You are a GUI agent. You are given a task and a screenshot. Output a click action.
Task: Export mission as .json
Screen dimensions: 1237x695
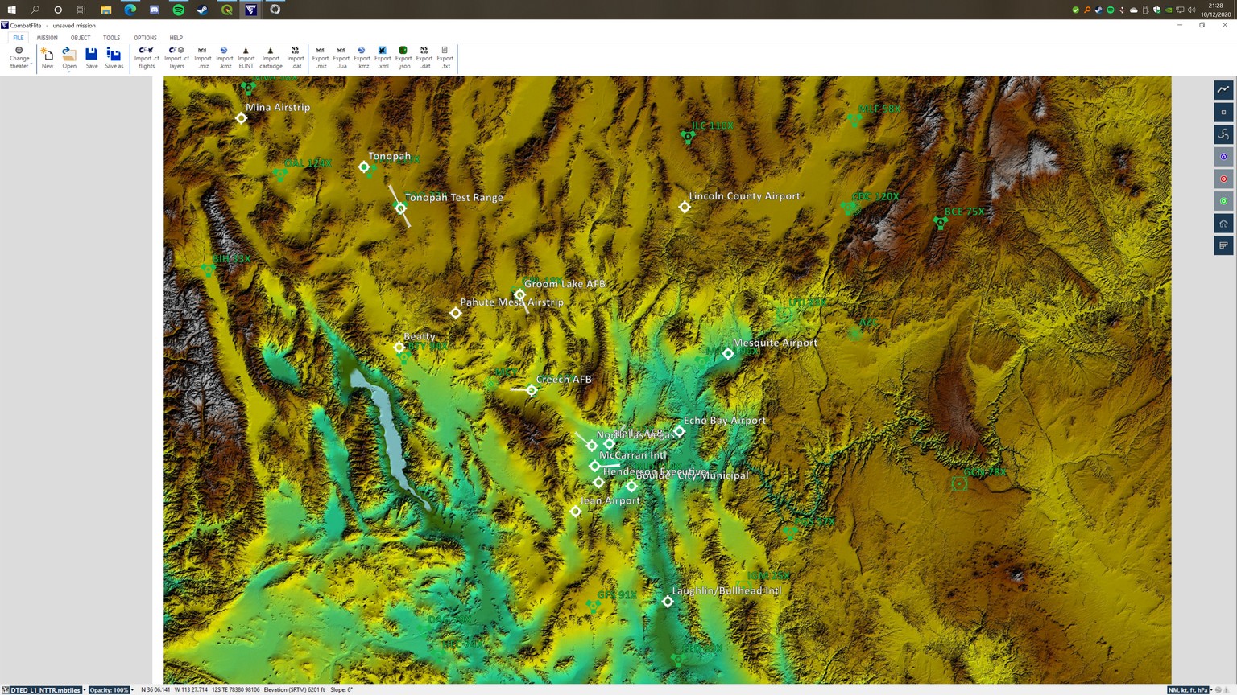point(403,57)
